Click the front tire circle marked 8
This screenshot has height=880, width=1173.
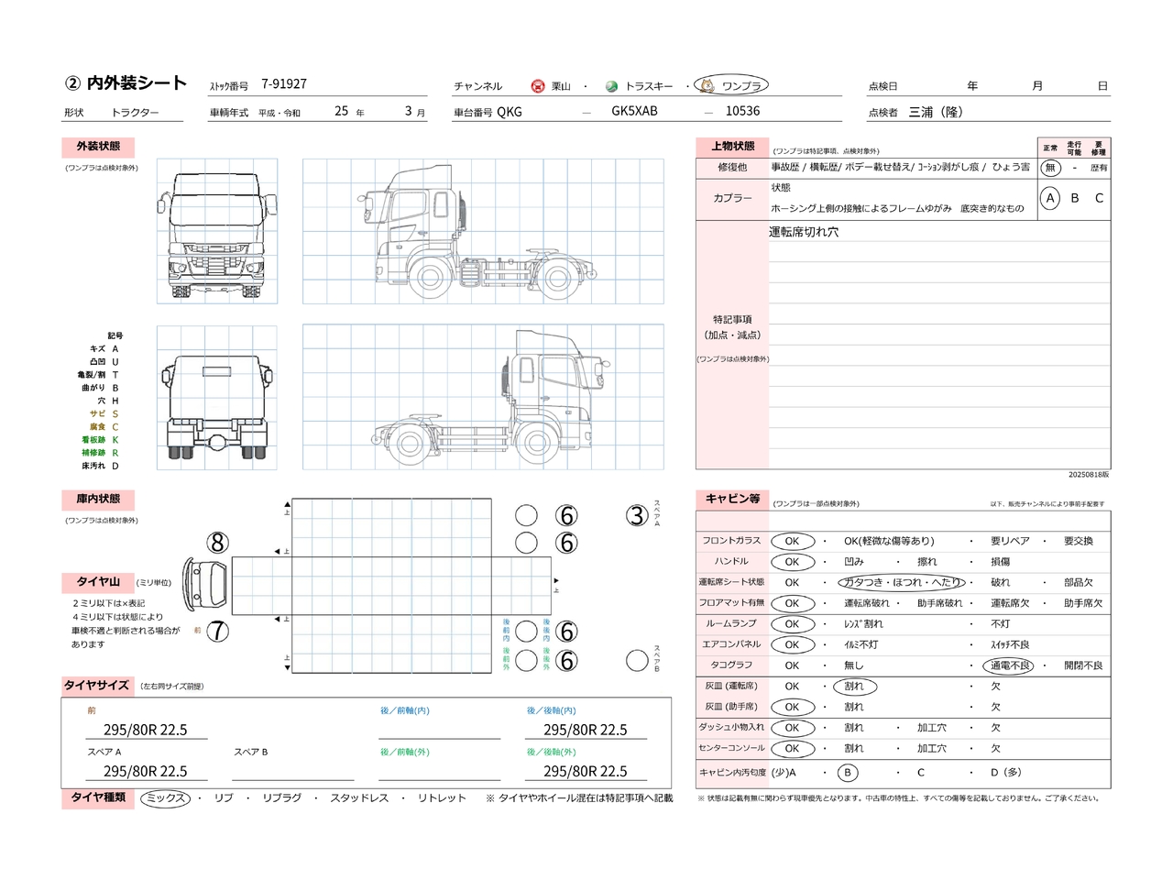coord(217,543)
